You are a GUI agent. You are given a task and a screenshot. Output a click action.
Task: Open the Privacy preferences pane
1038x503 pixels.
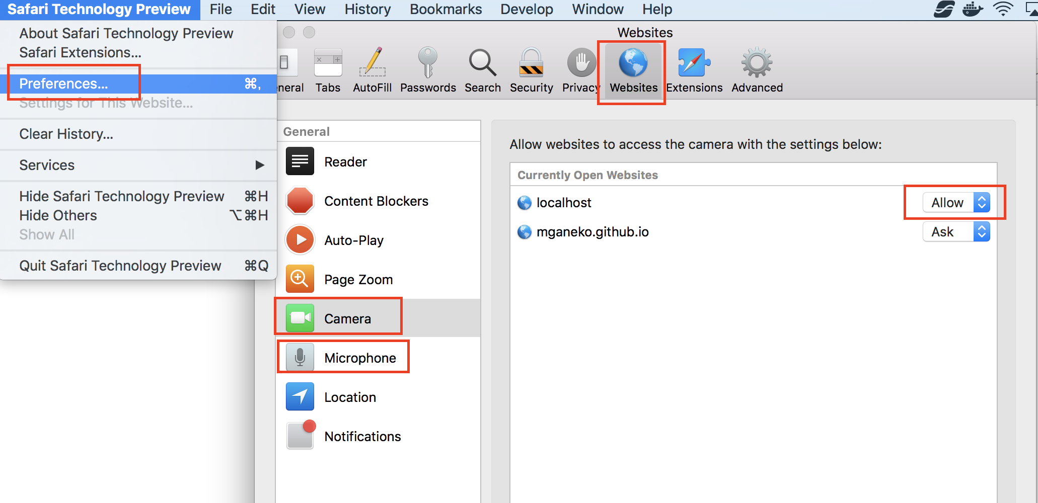(x=581, y=71)
